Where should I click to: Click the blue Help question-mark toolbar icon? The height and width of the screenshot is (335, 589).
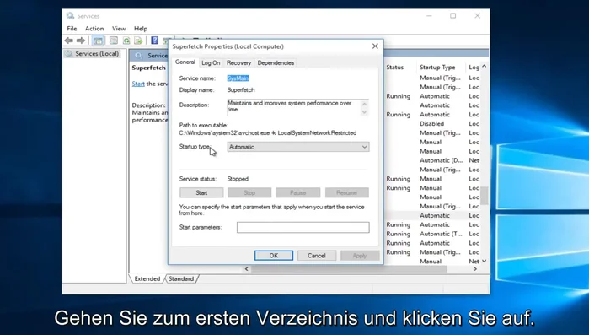(x=154, y=41)
